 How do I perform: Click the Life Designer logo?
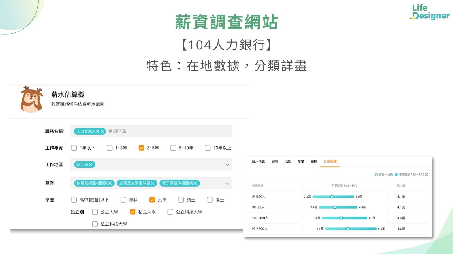430,12
